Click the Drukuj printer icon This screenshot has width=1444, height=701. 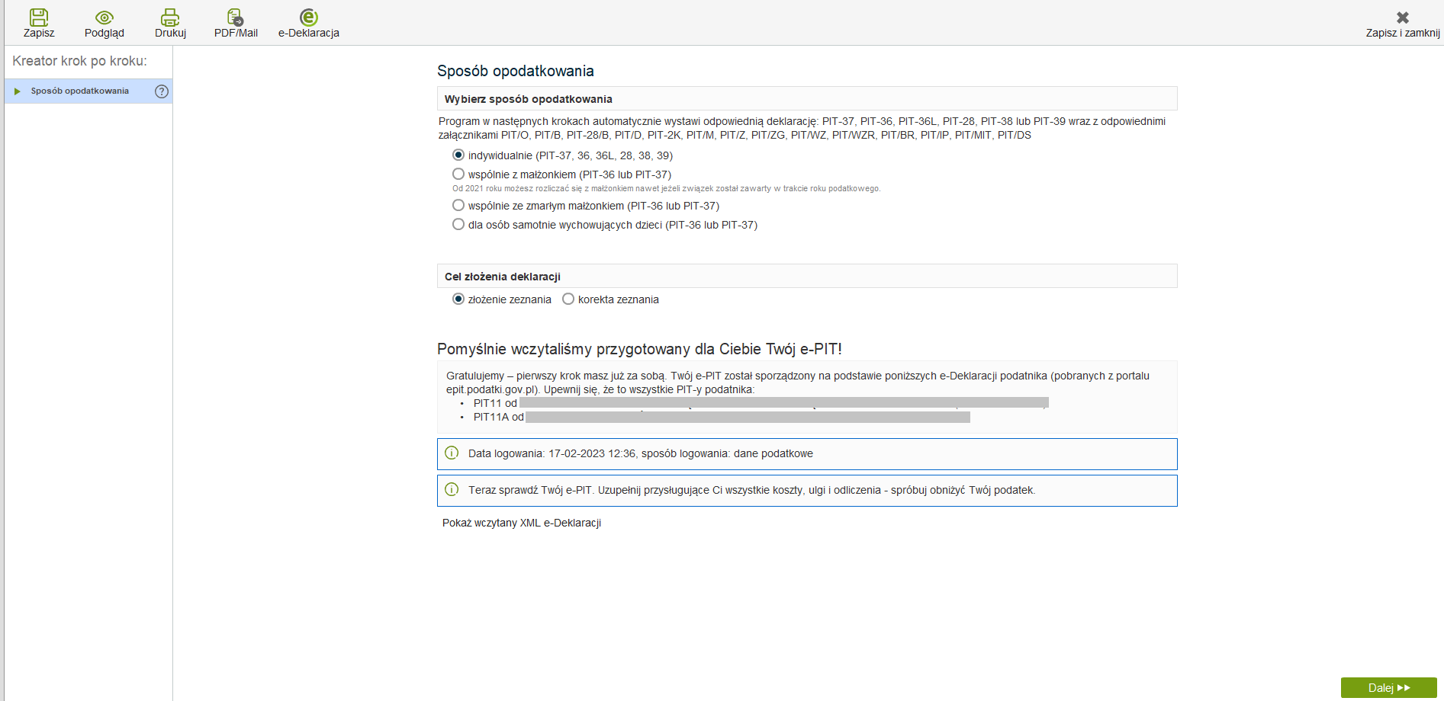(x=170, y=18)
